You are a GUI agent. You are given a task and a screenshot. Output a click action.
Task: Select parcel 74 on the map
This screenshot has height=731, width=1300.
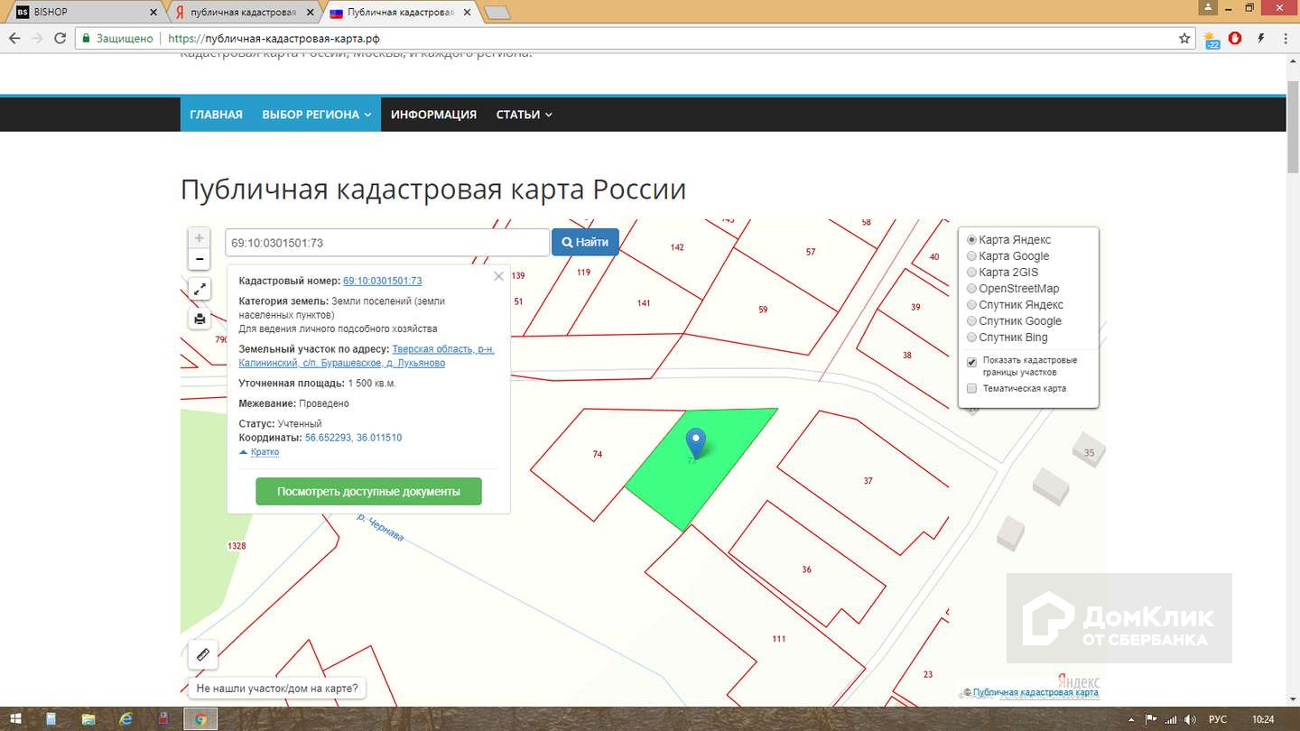pos(597,455)
